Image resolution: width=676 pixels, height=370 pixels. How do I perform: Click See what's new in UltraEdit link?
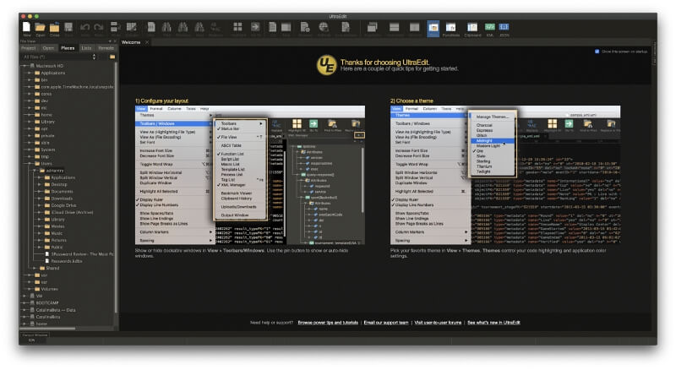[x=493, y=323]
